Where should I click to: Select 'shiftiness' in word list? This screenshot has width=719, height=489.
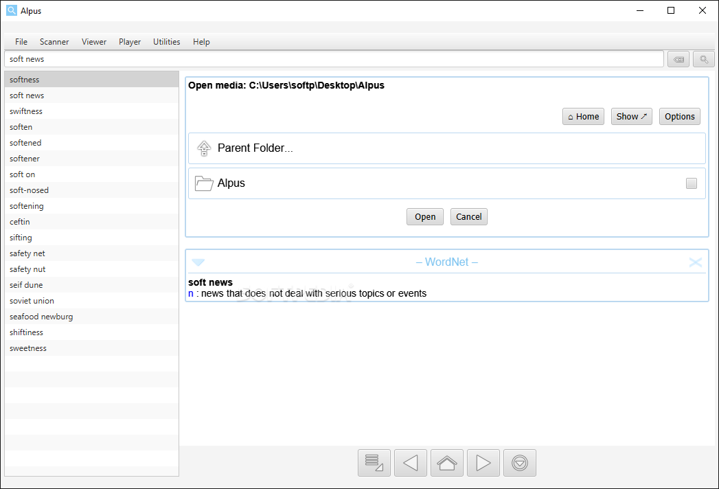point(92,332)
